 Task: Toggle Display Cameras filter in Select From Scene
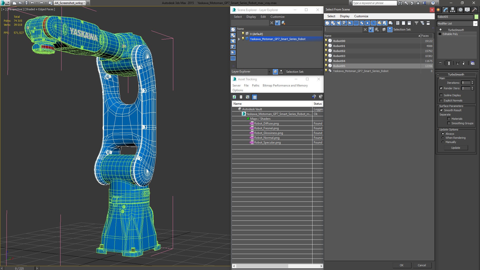344,23
